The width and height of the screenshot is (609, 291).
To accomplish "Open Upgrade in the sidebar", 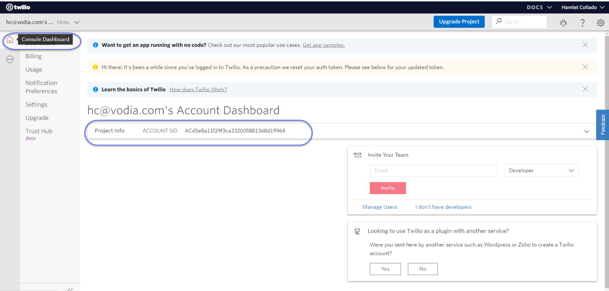I will 37,118.
